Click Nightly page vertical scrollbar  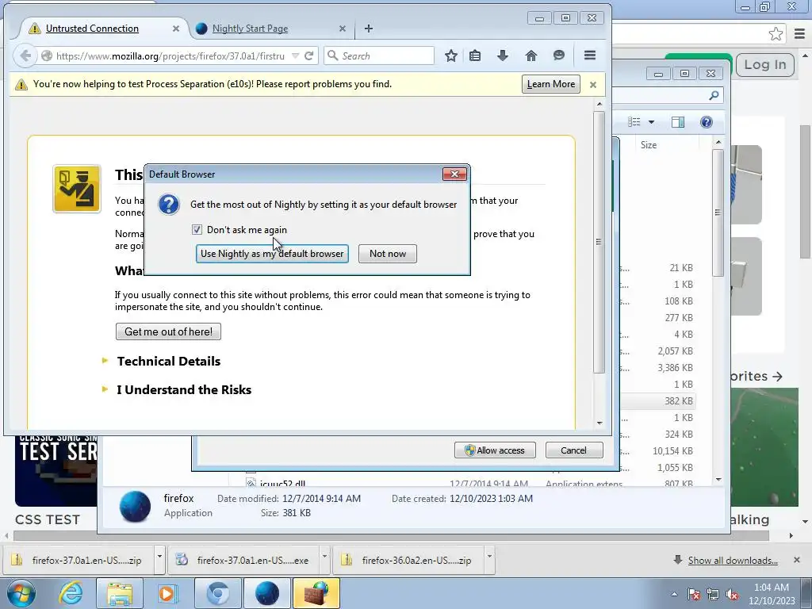pyautogui.click(x=599, y=242)
